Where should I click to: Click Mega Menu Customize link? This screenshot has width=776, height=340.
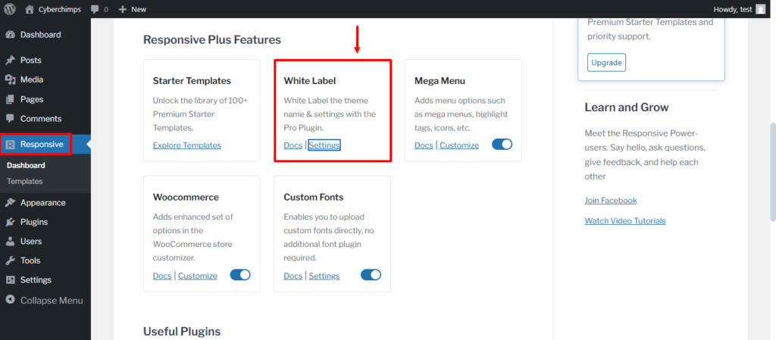click(459, 145)
